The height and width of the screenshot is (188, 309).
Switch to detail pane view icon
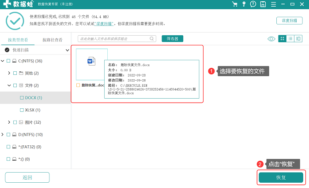tap(298, 39)
